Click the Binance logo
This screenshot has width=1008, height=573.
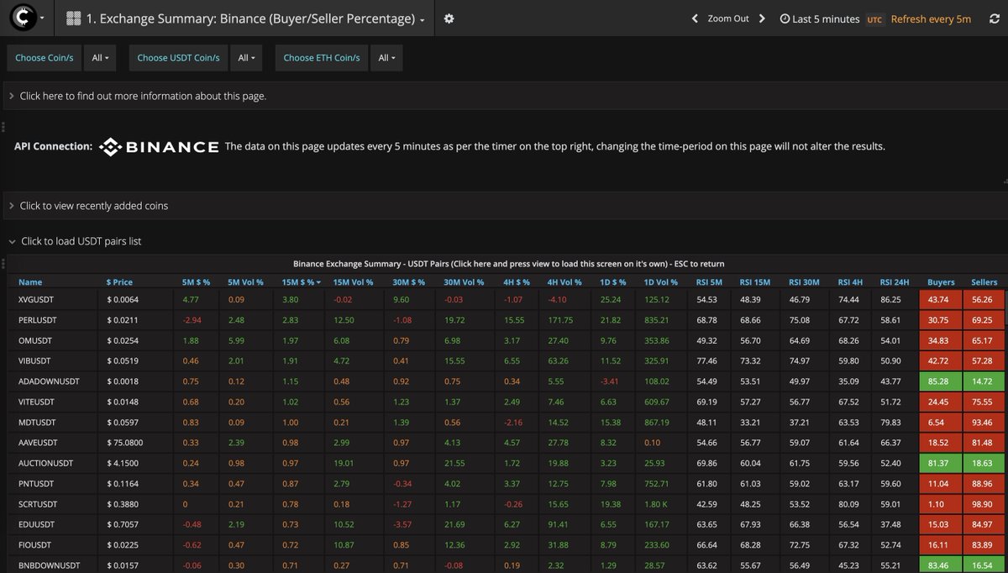coord(159,147)
